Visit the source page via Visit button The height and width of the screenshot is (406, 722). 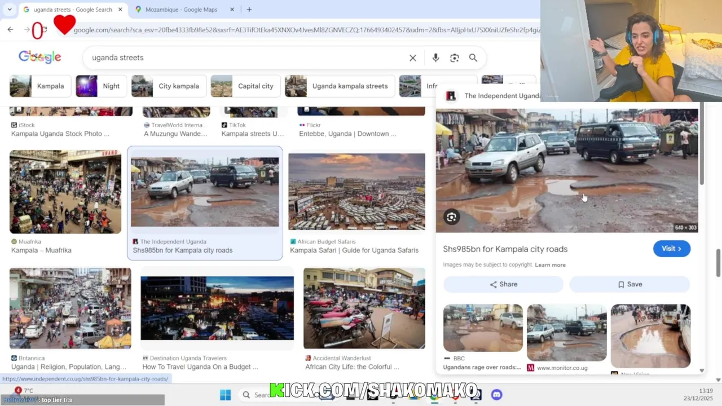coord(671,249)
